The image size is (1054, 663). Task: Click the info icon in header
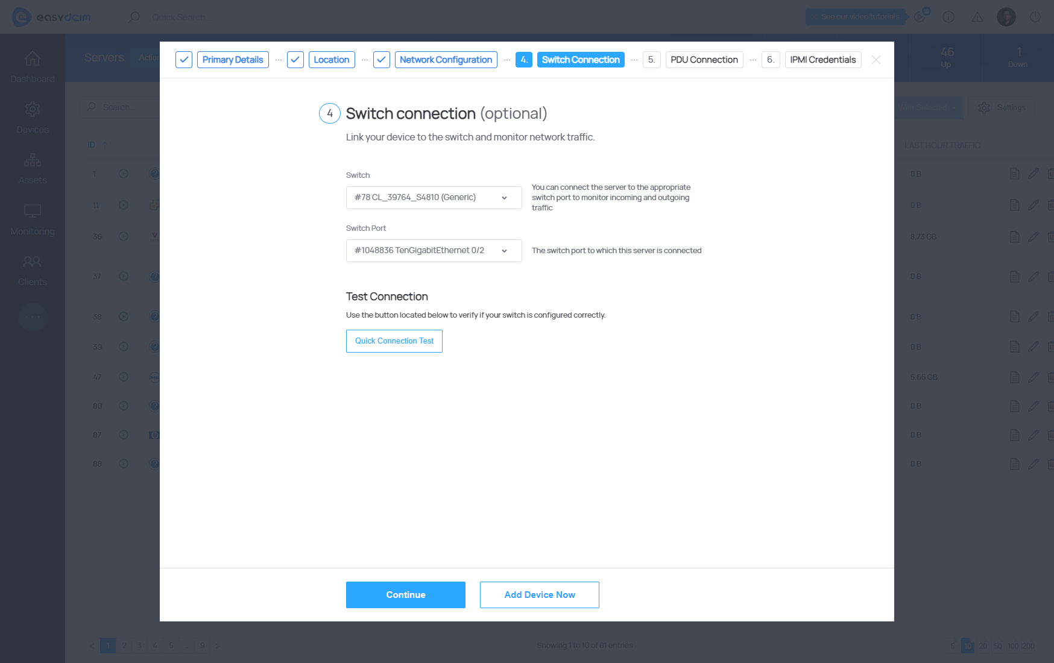948,17
